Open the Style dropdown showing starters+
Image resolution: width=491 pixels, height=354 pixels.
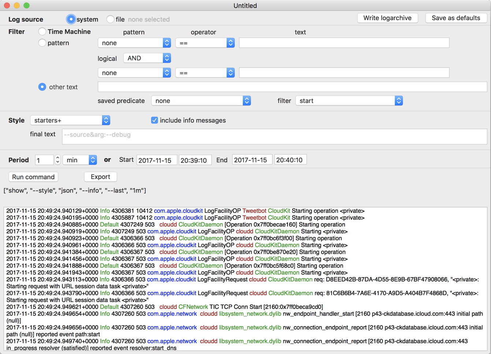point(70,120)
